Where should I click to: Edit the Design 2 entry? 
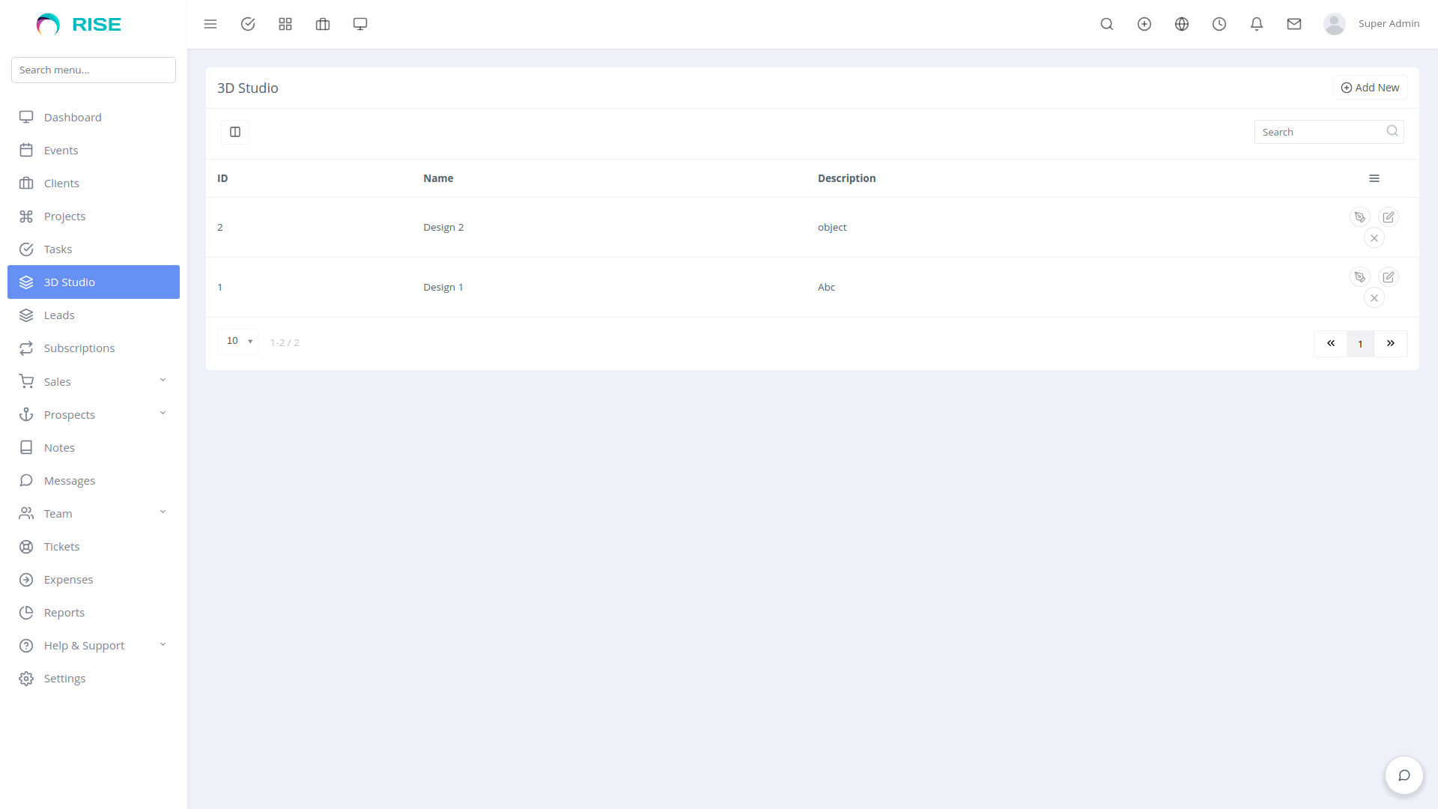coord(1389,217)
